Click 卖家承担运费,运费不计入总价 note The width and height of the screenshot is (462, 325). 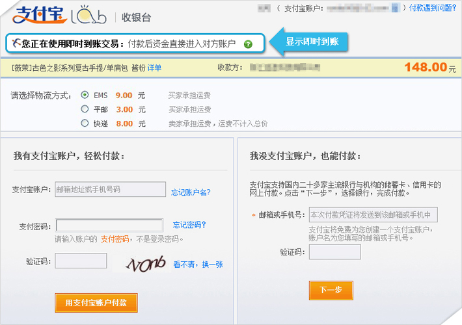tap(218, 123)
